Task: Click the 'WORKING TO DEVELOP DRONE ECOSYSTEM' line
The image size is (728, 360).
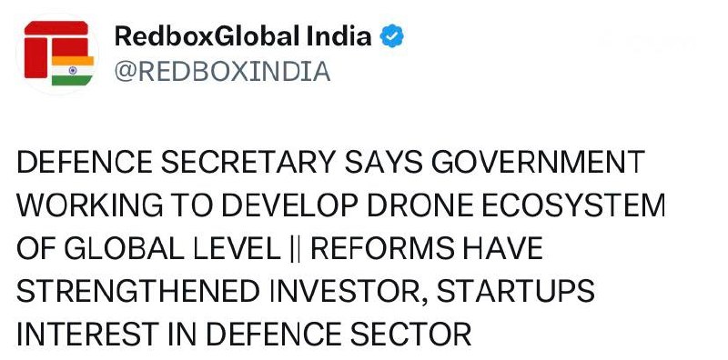Action: (x=341, y=205)
